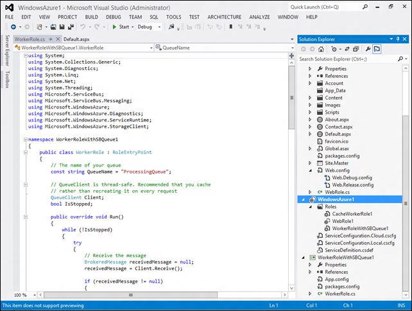The image size is (412, 311).
Task: Click Collapse All icon in Solution Explorer
Action: 355,49
